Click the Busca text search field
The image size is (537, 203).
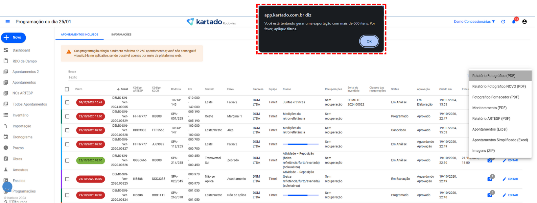(x=124, y=77)
